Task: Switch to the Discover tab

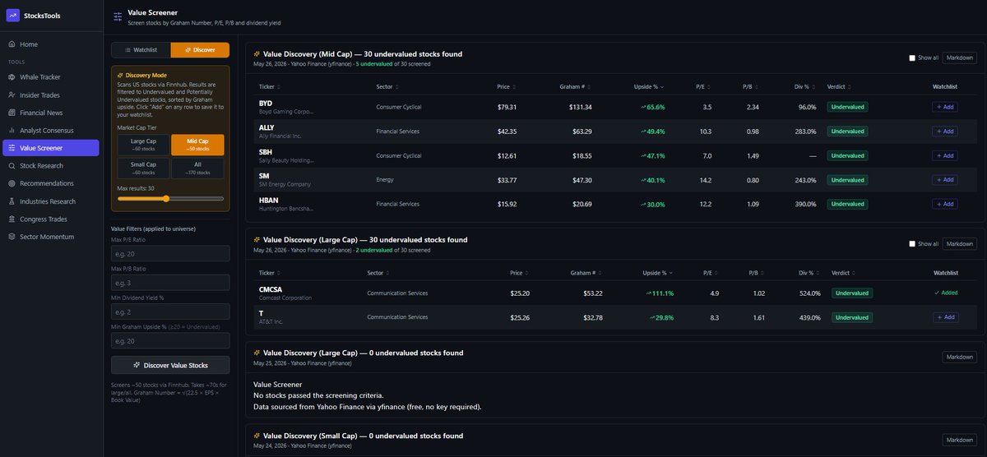Action: point(200,50)
